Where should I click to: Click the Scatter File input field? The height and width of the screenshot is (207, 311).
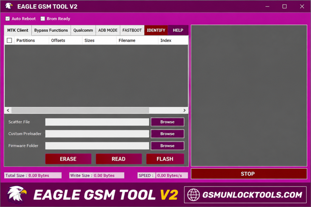coord(97,122)
